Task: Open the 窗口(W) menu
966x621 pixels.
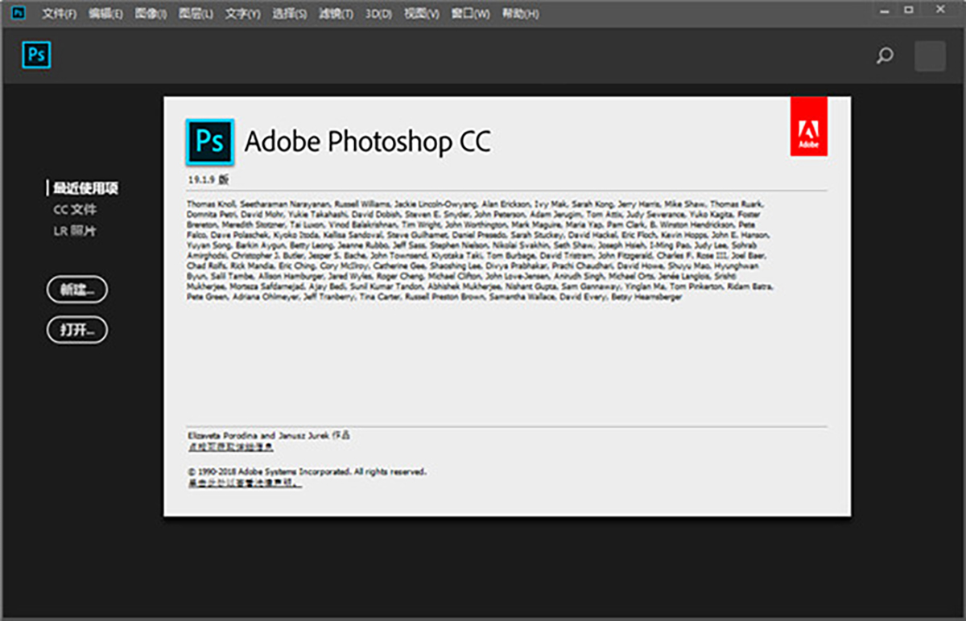Action: (470, 14)
